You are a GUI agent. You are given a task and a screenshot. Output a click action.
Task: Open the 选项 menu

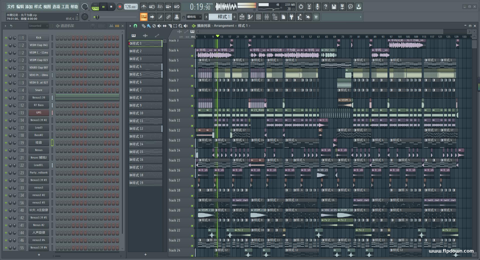pos(56,7)
